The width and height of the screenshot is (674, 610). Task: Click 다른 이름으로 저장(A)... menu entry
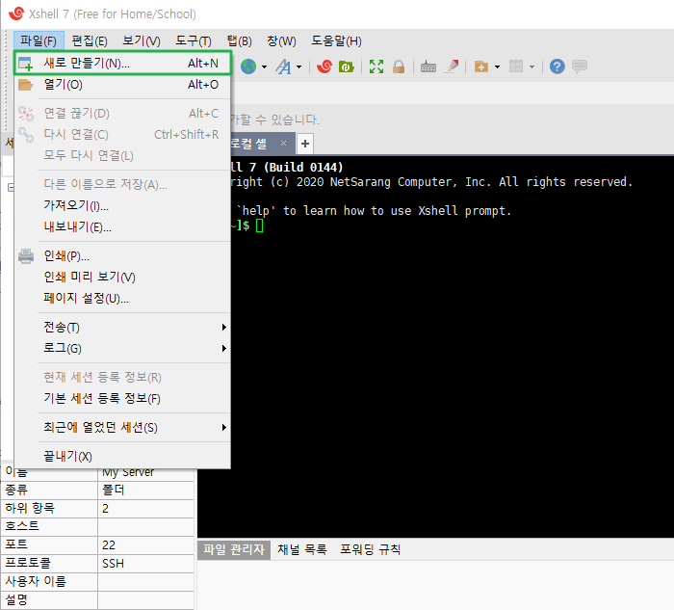tap(123, 185)
